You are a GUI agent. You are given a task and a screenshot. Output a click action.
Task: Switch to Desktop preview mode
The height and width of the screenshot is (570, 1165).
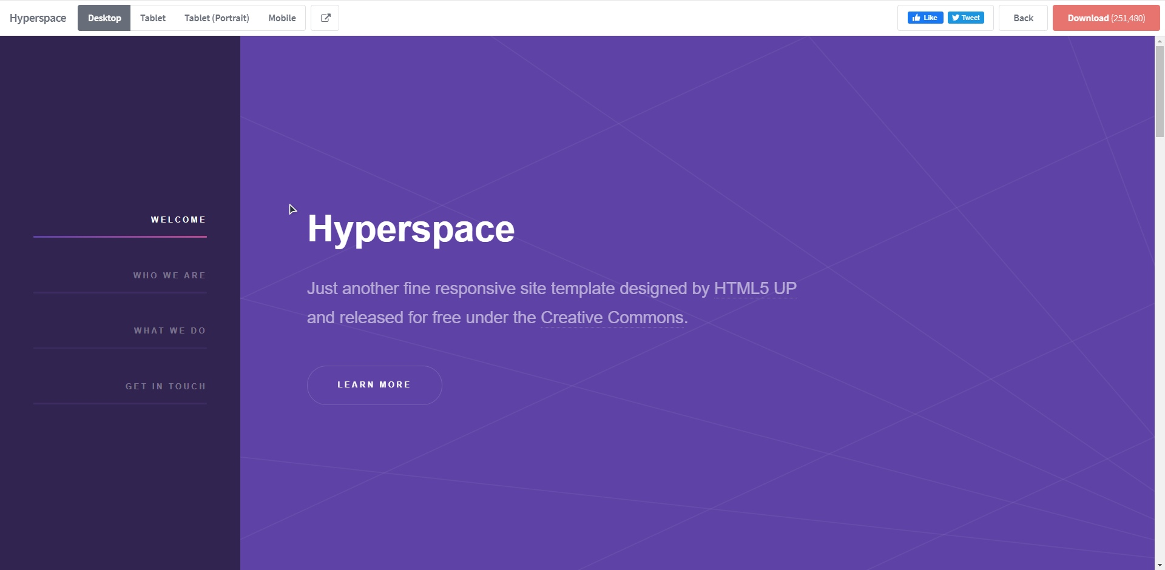[104, 18]
